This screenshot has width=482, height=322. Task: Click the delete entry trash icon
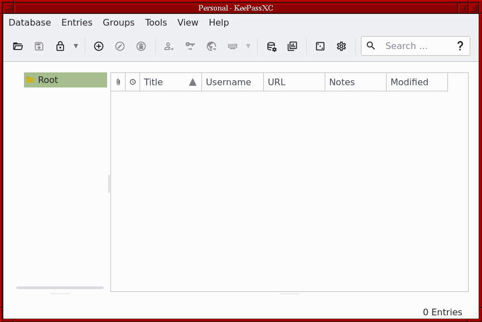tap(141, 46)
